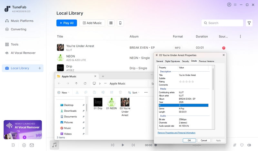
Task: Click Remove Properties and Personal Information link
Action: click(176, 133)
